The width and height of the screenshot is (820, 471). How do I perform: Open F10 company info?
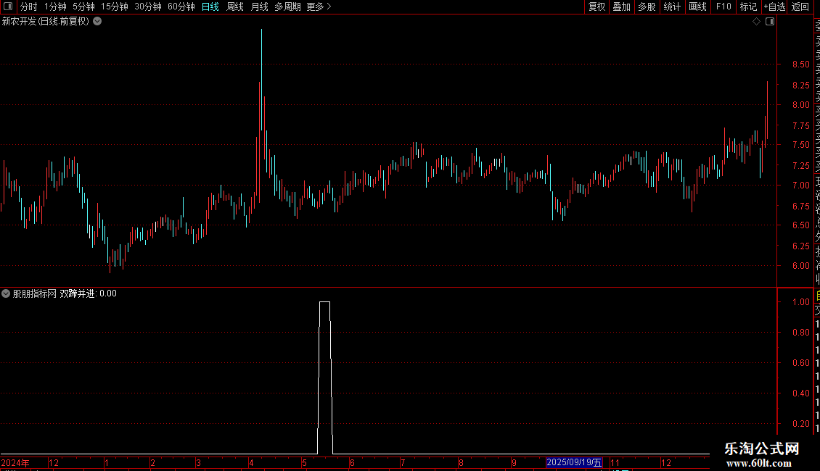point(723,7)
